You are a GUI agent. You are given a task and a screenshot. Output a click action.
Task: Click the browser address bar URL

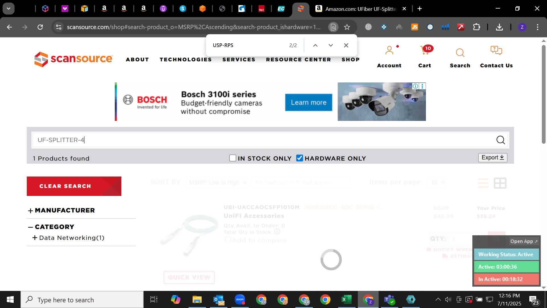click(194, 27)
